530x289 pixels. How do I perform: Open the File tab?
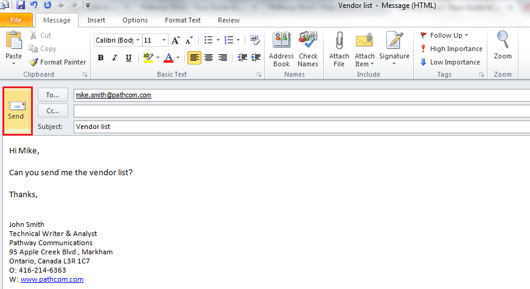[16, 20]
